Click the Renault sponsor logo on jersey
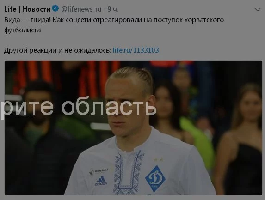This screenshot has width=265, height=200. coord(99,171)
